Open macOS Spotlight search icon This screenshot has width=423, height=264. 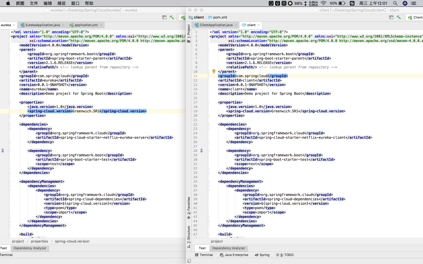395,3
